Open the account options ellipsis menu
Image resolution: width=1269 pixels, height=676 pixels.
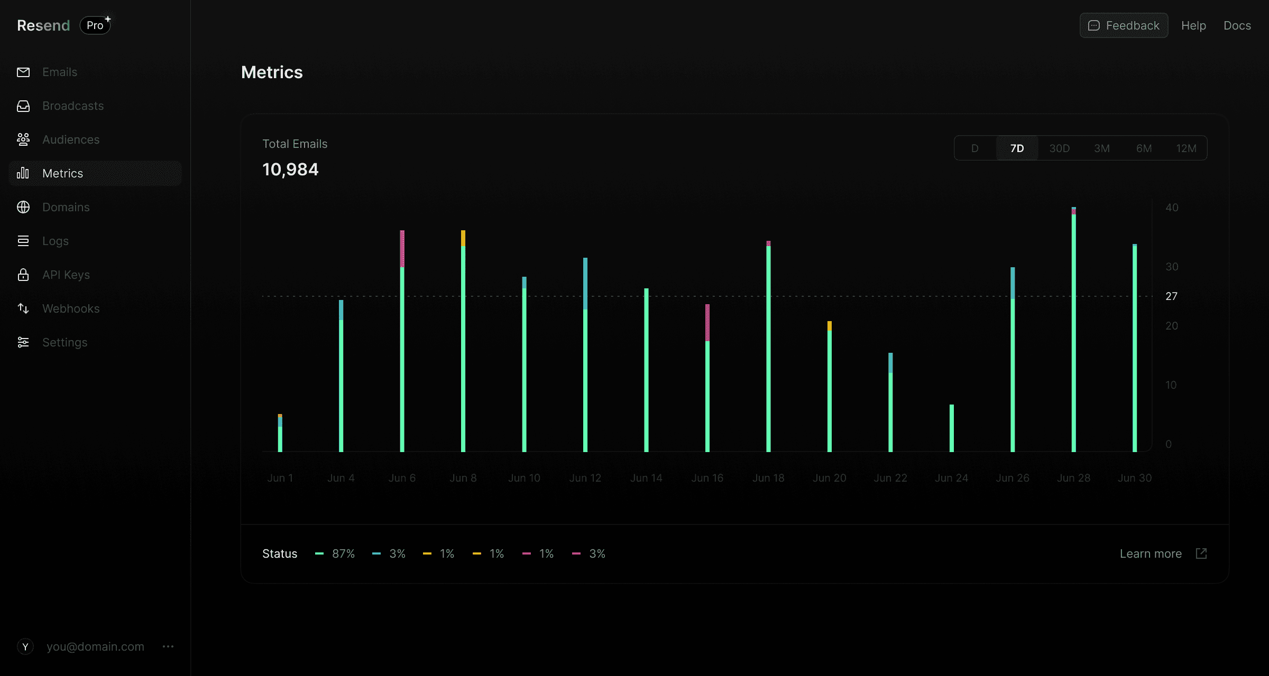tap(168, 646)
